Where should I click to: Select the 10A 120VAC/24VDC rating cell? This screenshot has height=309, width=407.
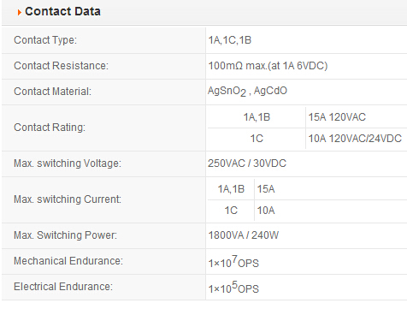click(355, 139)
